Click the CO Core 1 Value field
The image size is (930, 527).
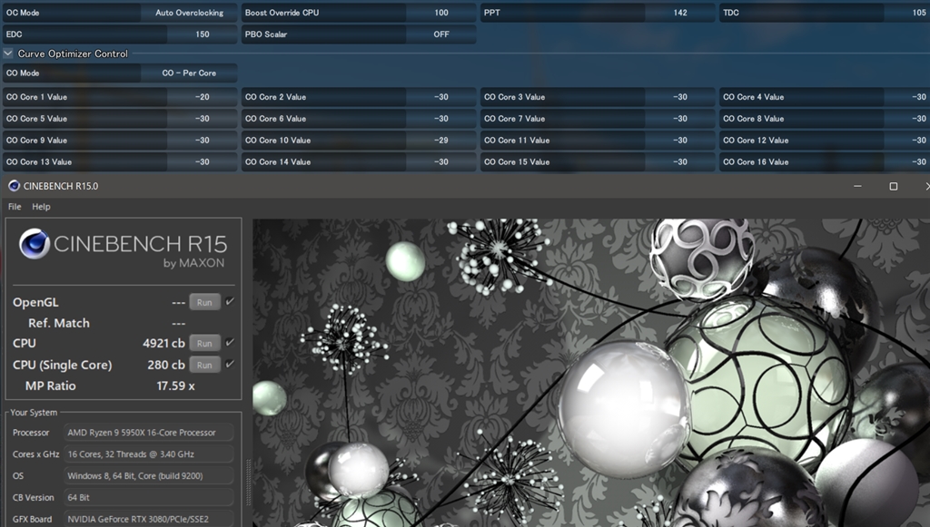click(201, 97)
